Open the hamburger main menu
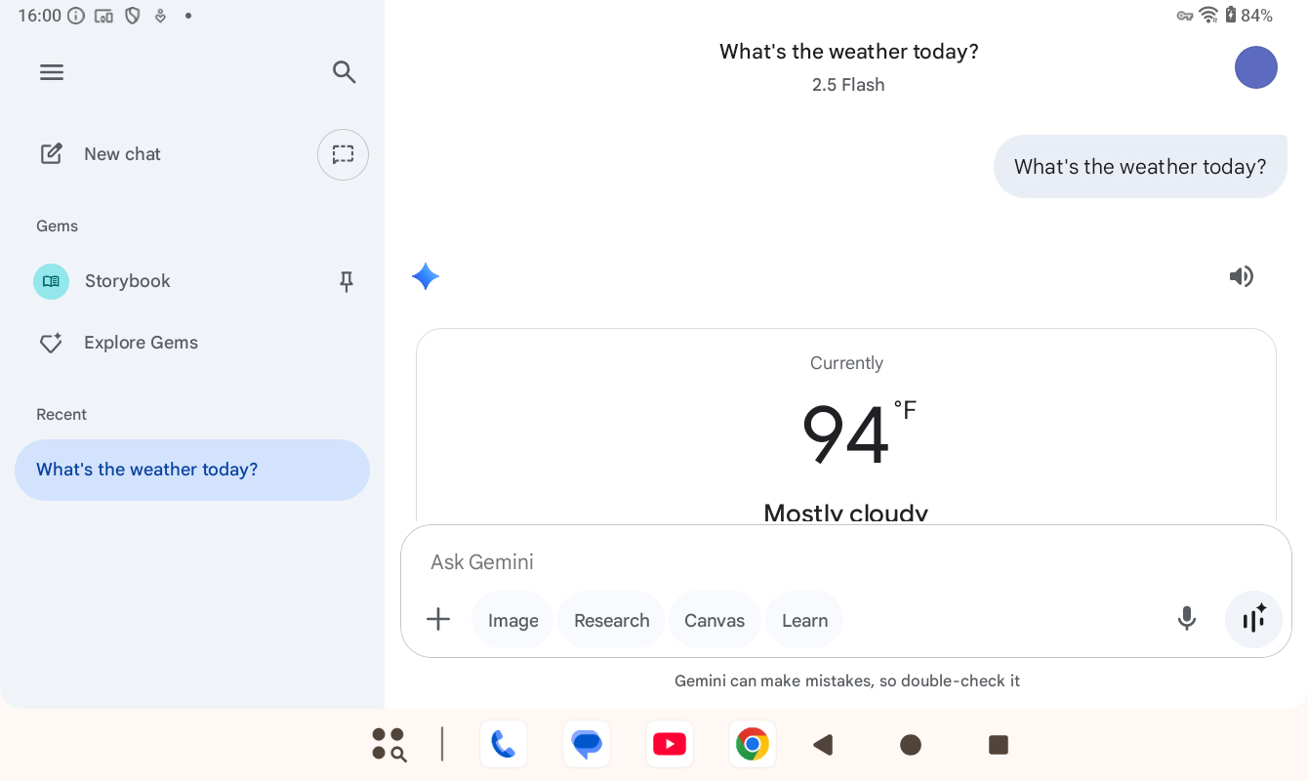1308x781 pixels. pos(52,72)
